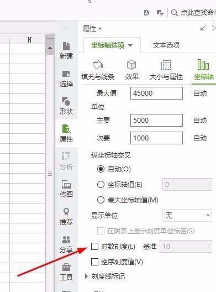Image resolution: width=216 pixels, height=292 pixels.
Task: Click the 坐标轴值 number field
Action: click(x=187, y=185)
